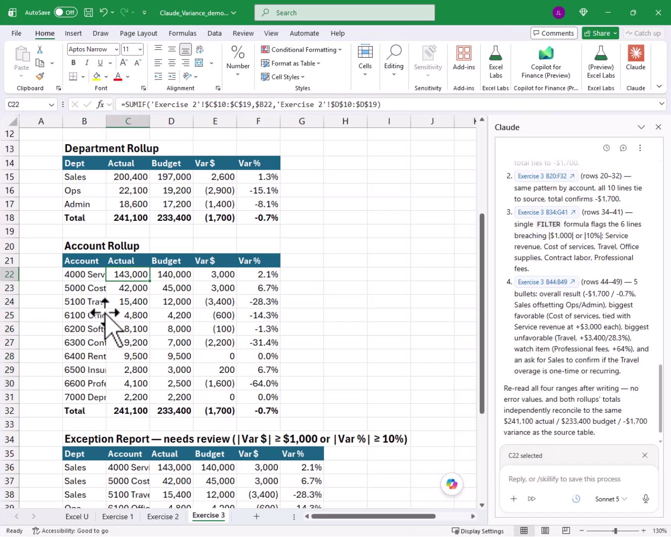Open Cell Styles dropdown
The image size is (671, 537).
click(283, 77)
